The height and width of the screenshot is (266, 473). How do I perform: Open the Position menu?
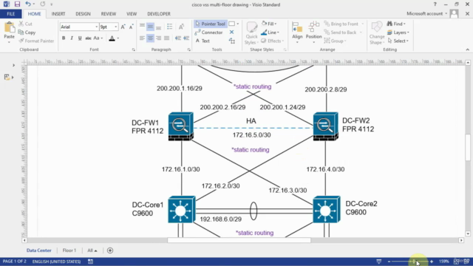coord(313,33)
